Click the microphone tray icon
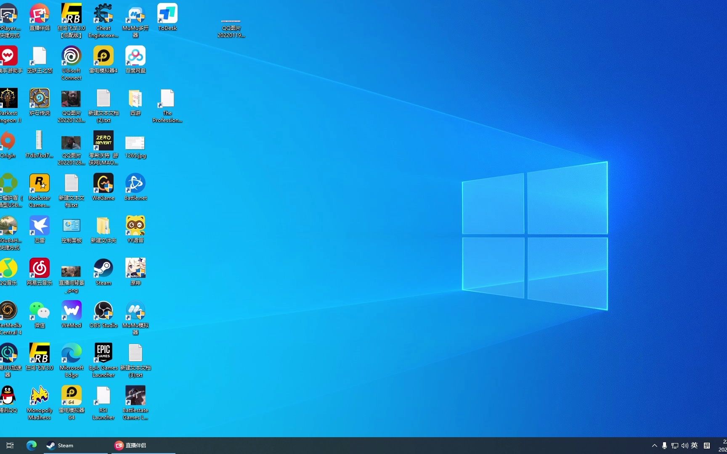Image resolution: width=727 pixels, height=454 pixels. (x=664, y=446)
